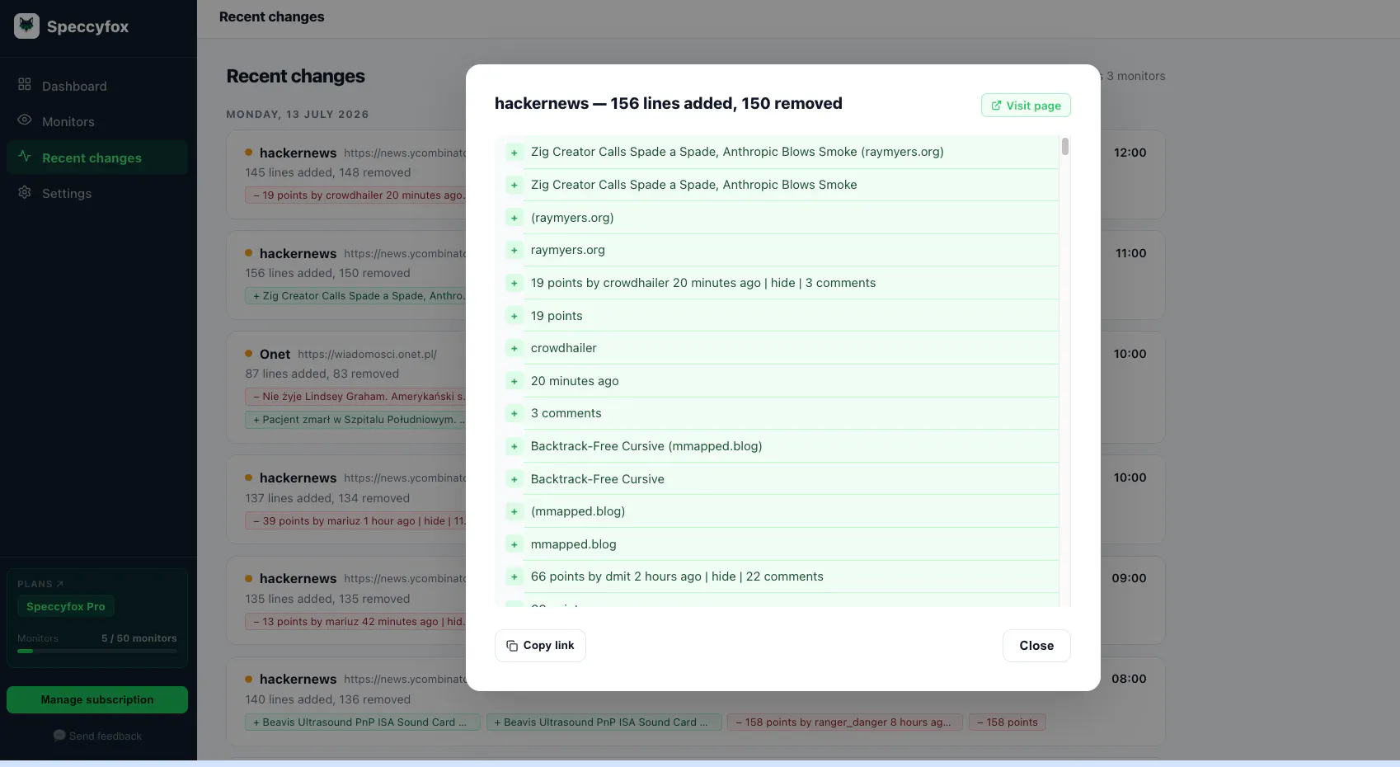Click the PLANS heading link
1400x767 pixels.
40,584
